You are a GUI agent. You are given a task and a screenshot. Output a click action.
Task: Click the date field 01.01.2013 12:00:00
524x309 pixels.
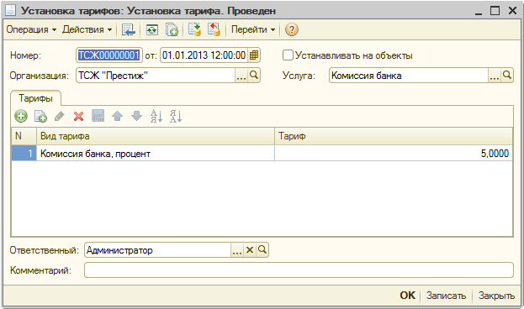pyautogui.click(x=204, y=55)
